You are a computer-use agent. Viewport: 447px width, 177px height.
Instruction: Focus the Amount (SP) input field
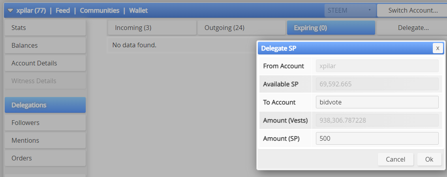tap(377, 138)
